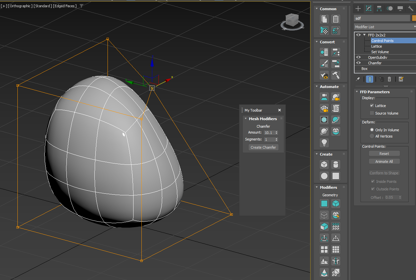This screenshot has width=416, height=280.
Task: Open the Modifier List dropdown
Action: 385,27
